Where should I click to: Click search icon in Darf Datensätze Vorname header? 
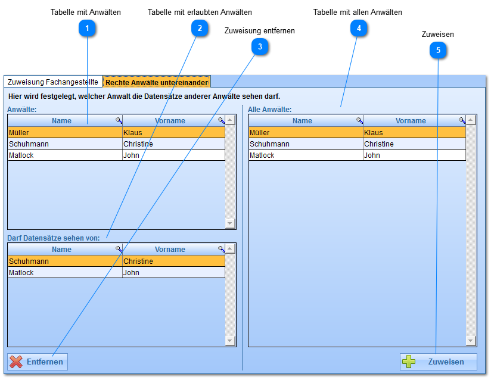click(x=221, y=249)
